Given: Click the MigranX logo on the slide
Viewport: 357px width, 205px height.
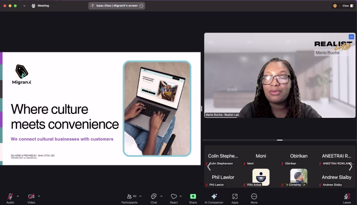Looking at the screenshot, I should [22, 74].
